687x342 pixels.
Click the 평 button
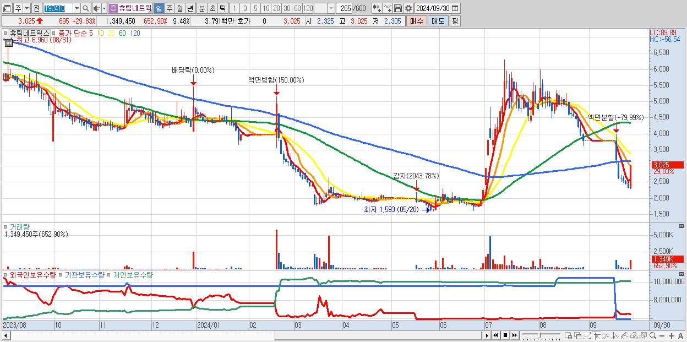coord(455,21)
